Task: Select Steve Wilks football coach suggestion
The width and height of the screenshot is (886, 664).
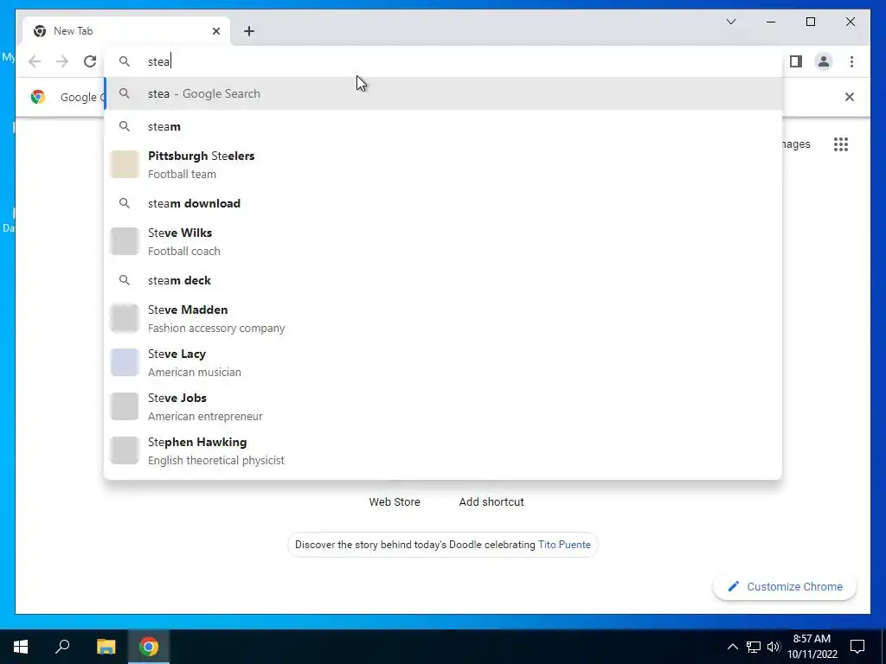Action: coord(444,241)
